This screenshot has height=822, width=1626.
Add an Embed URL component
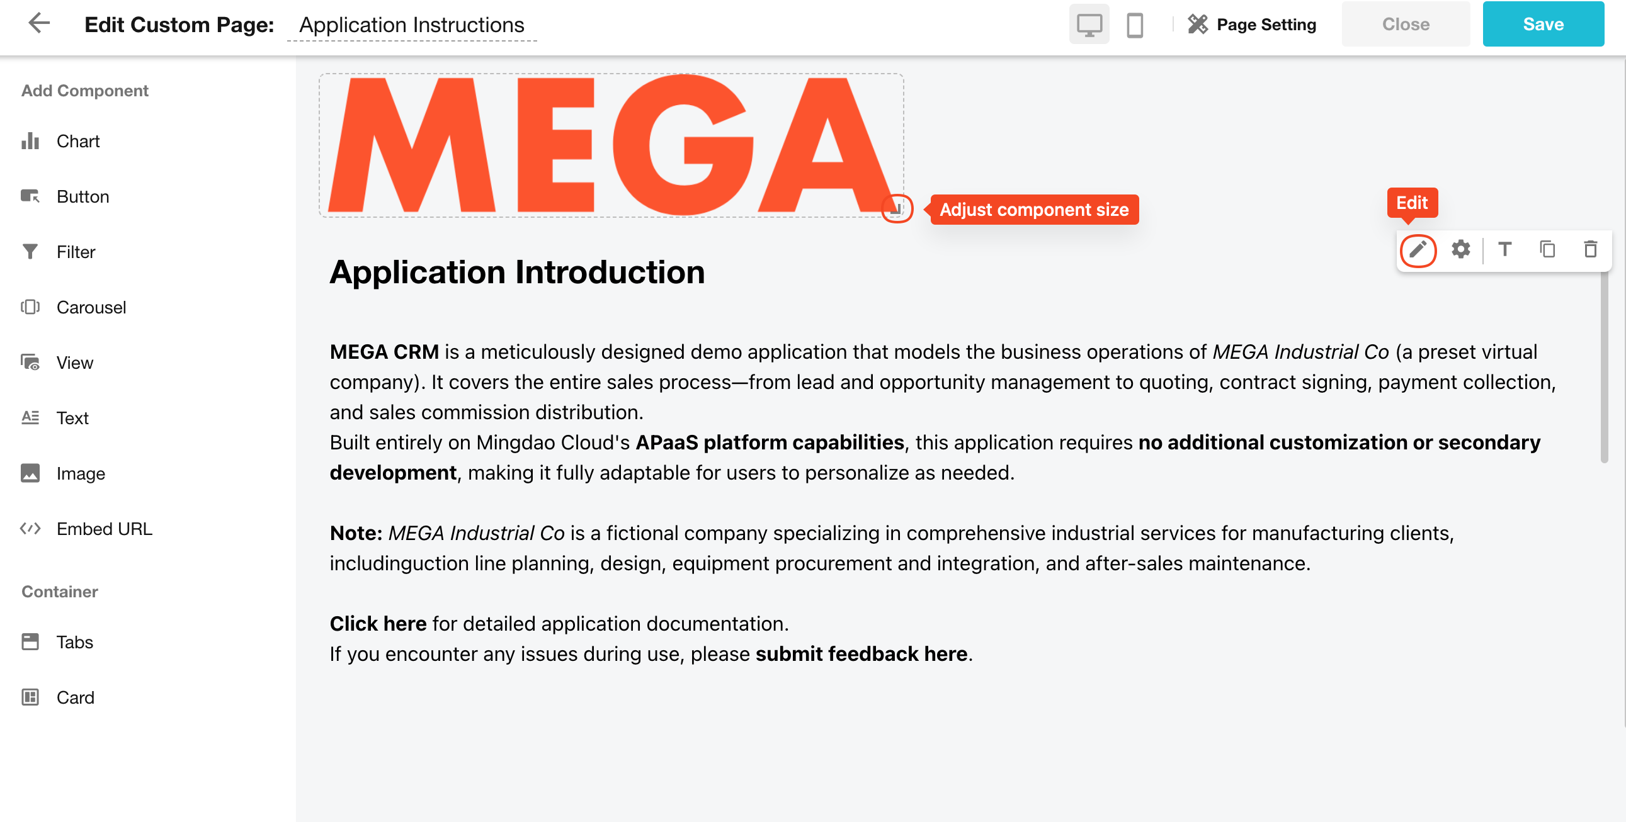(104, 529)
